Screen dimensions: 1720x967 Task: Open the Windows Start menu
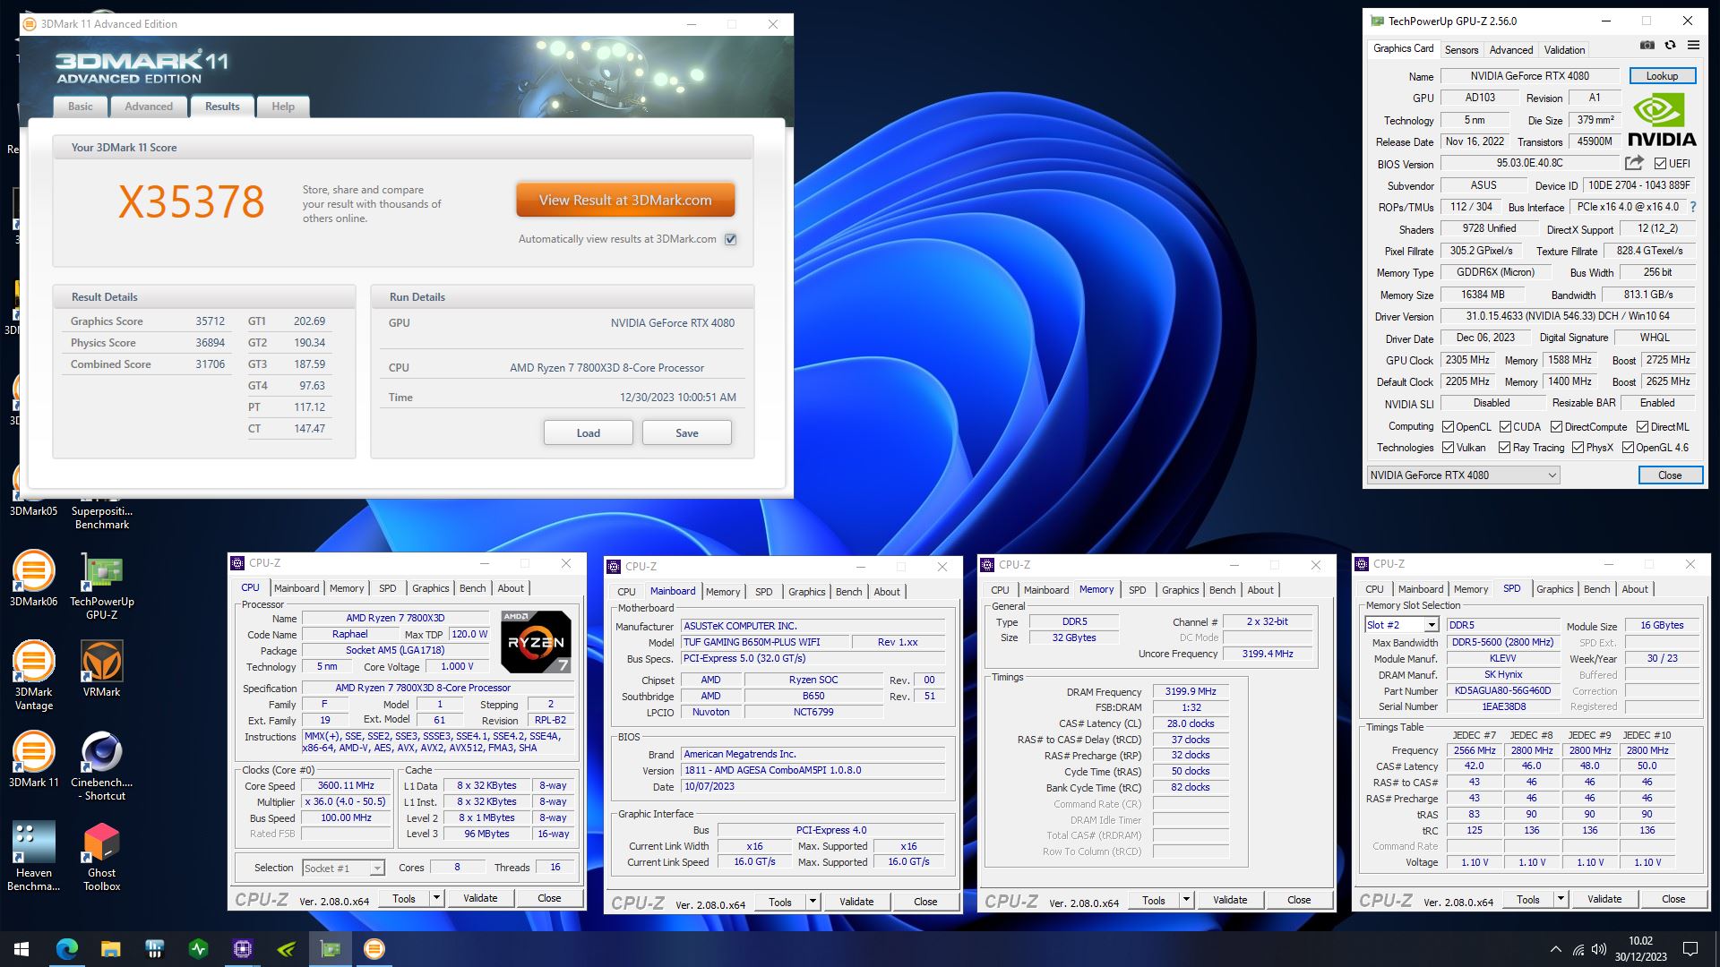pyautogui.click(x=21, y=949)
